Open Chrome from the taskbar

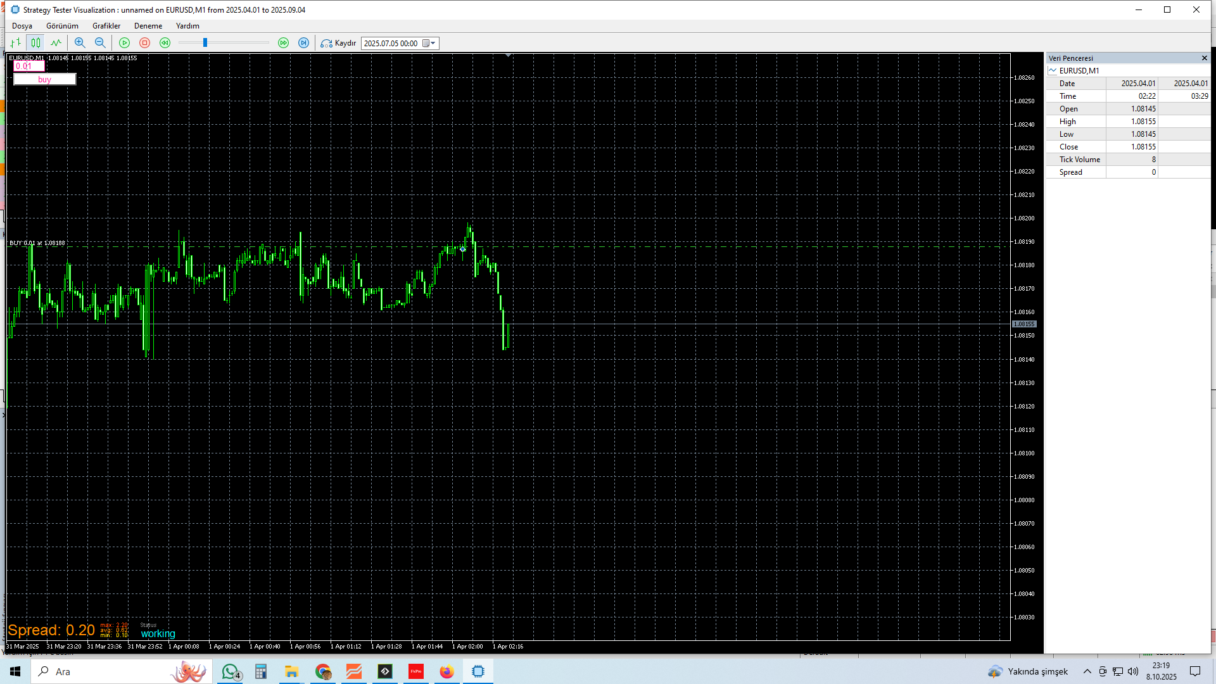pos(323,671)
